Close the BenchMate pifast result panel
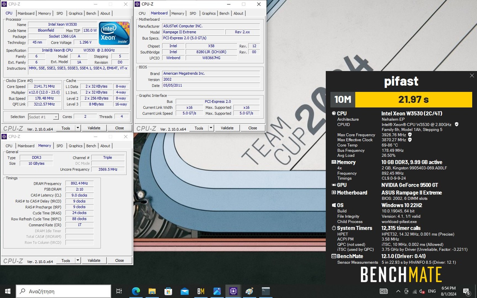The height and width of the screenshot is (298, 477). [x=472, y=75]
